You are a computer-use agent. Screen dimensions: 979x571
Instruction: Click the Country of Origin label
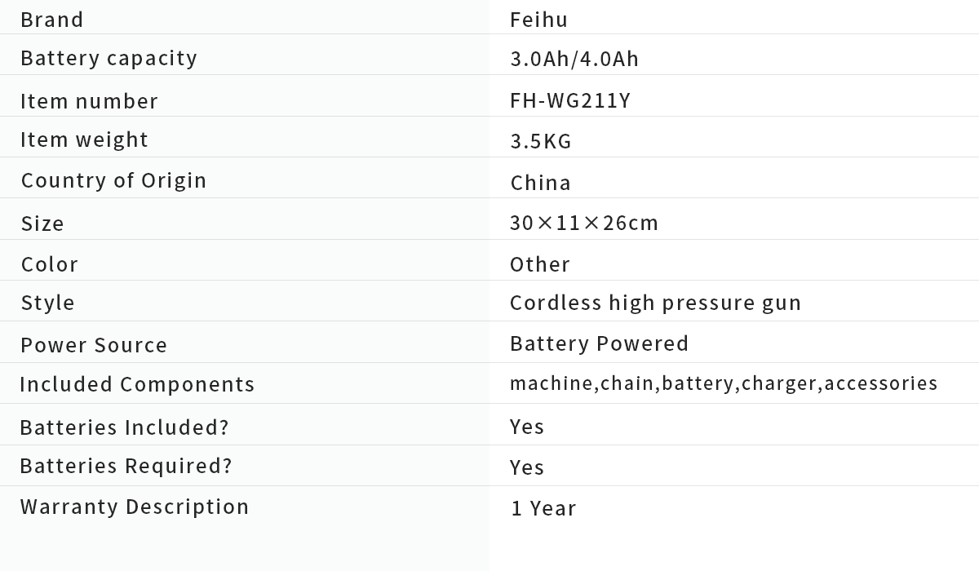coord(113,180)
